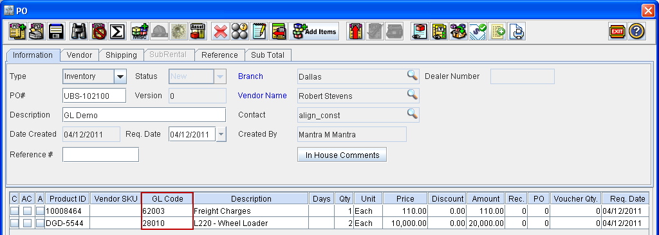Select GL Code cell 62003

click(167, 211)
